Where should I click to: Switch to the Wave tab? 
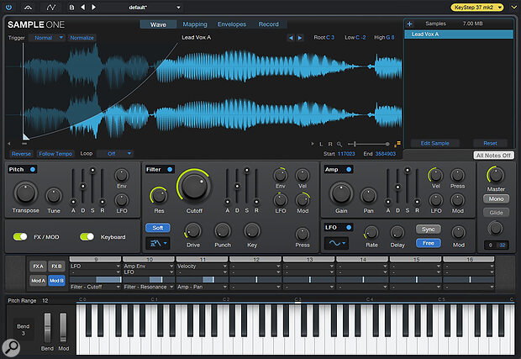tap(158, 24)
